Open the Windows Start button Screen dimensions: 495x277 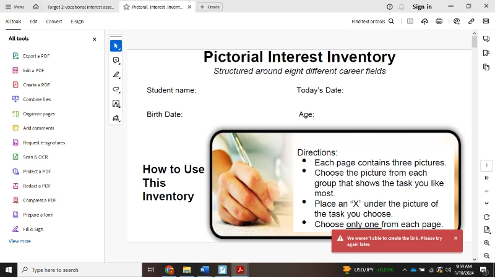pyautogui.click(x=9, y=270)
